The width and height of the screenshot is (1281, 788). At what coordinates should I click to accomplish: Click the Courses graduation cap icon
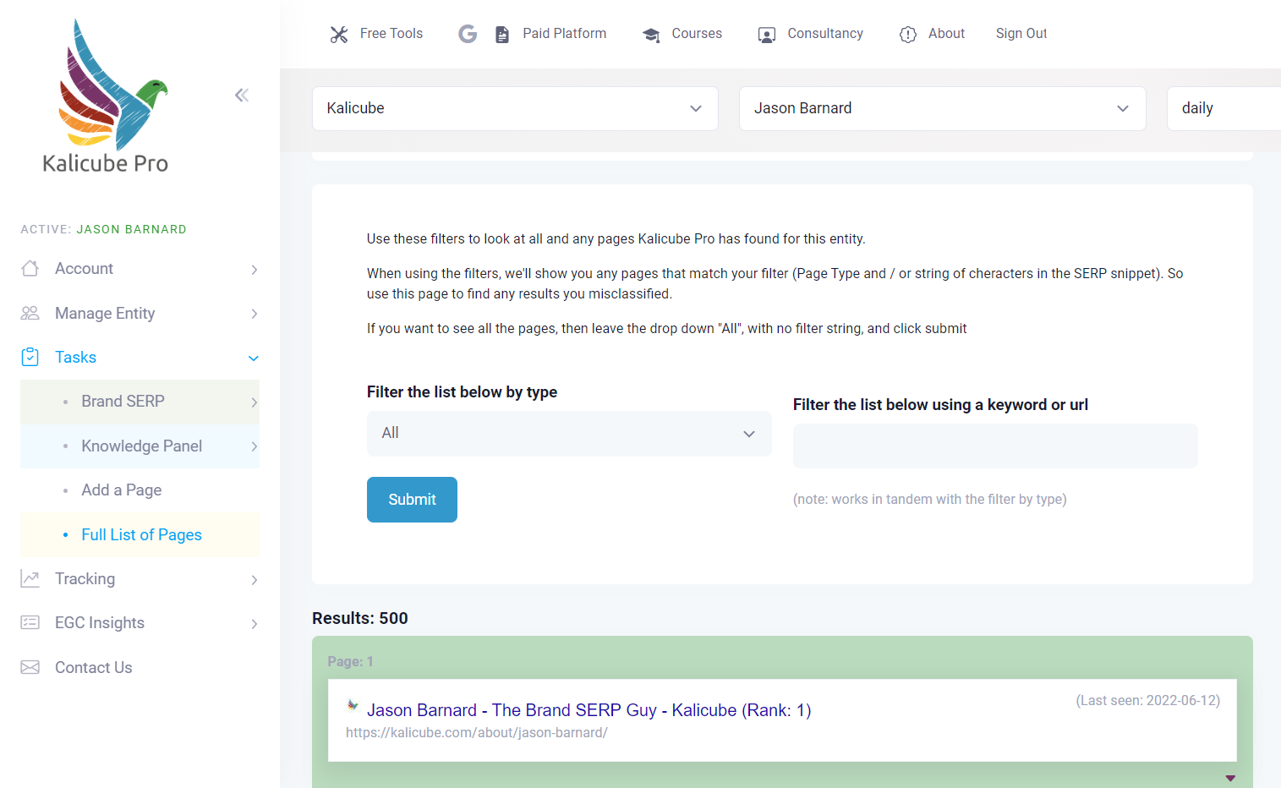click(x=651, y=35)
